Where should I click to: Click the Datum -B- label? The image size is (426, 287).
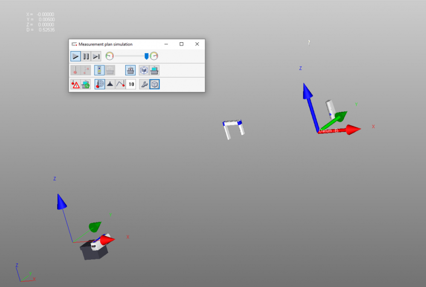tap(329, 131)
